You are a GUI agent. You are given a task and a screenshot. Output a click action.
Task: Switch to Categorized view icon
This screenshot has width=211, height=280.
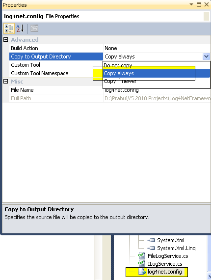[x=9, y=28]
